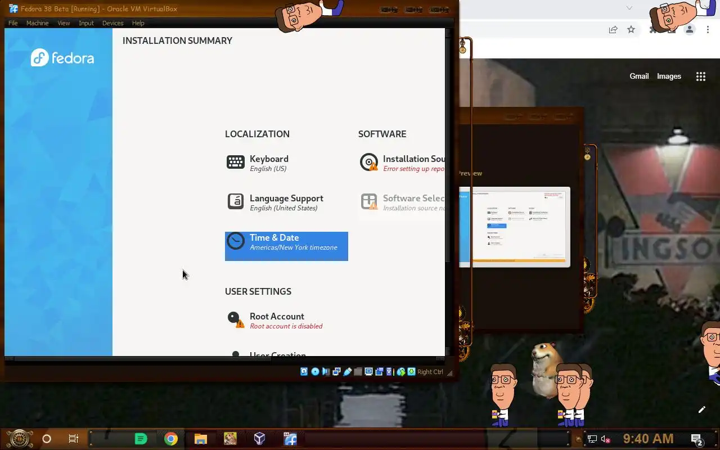The width and height of the screenshot is (720, 450).
Task: Open File Explorer from taskbar
Action: (x=201, y=439)
